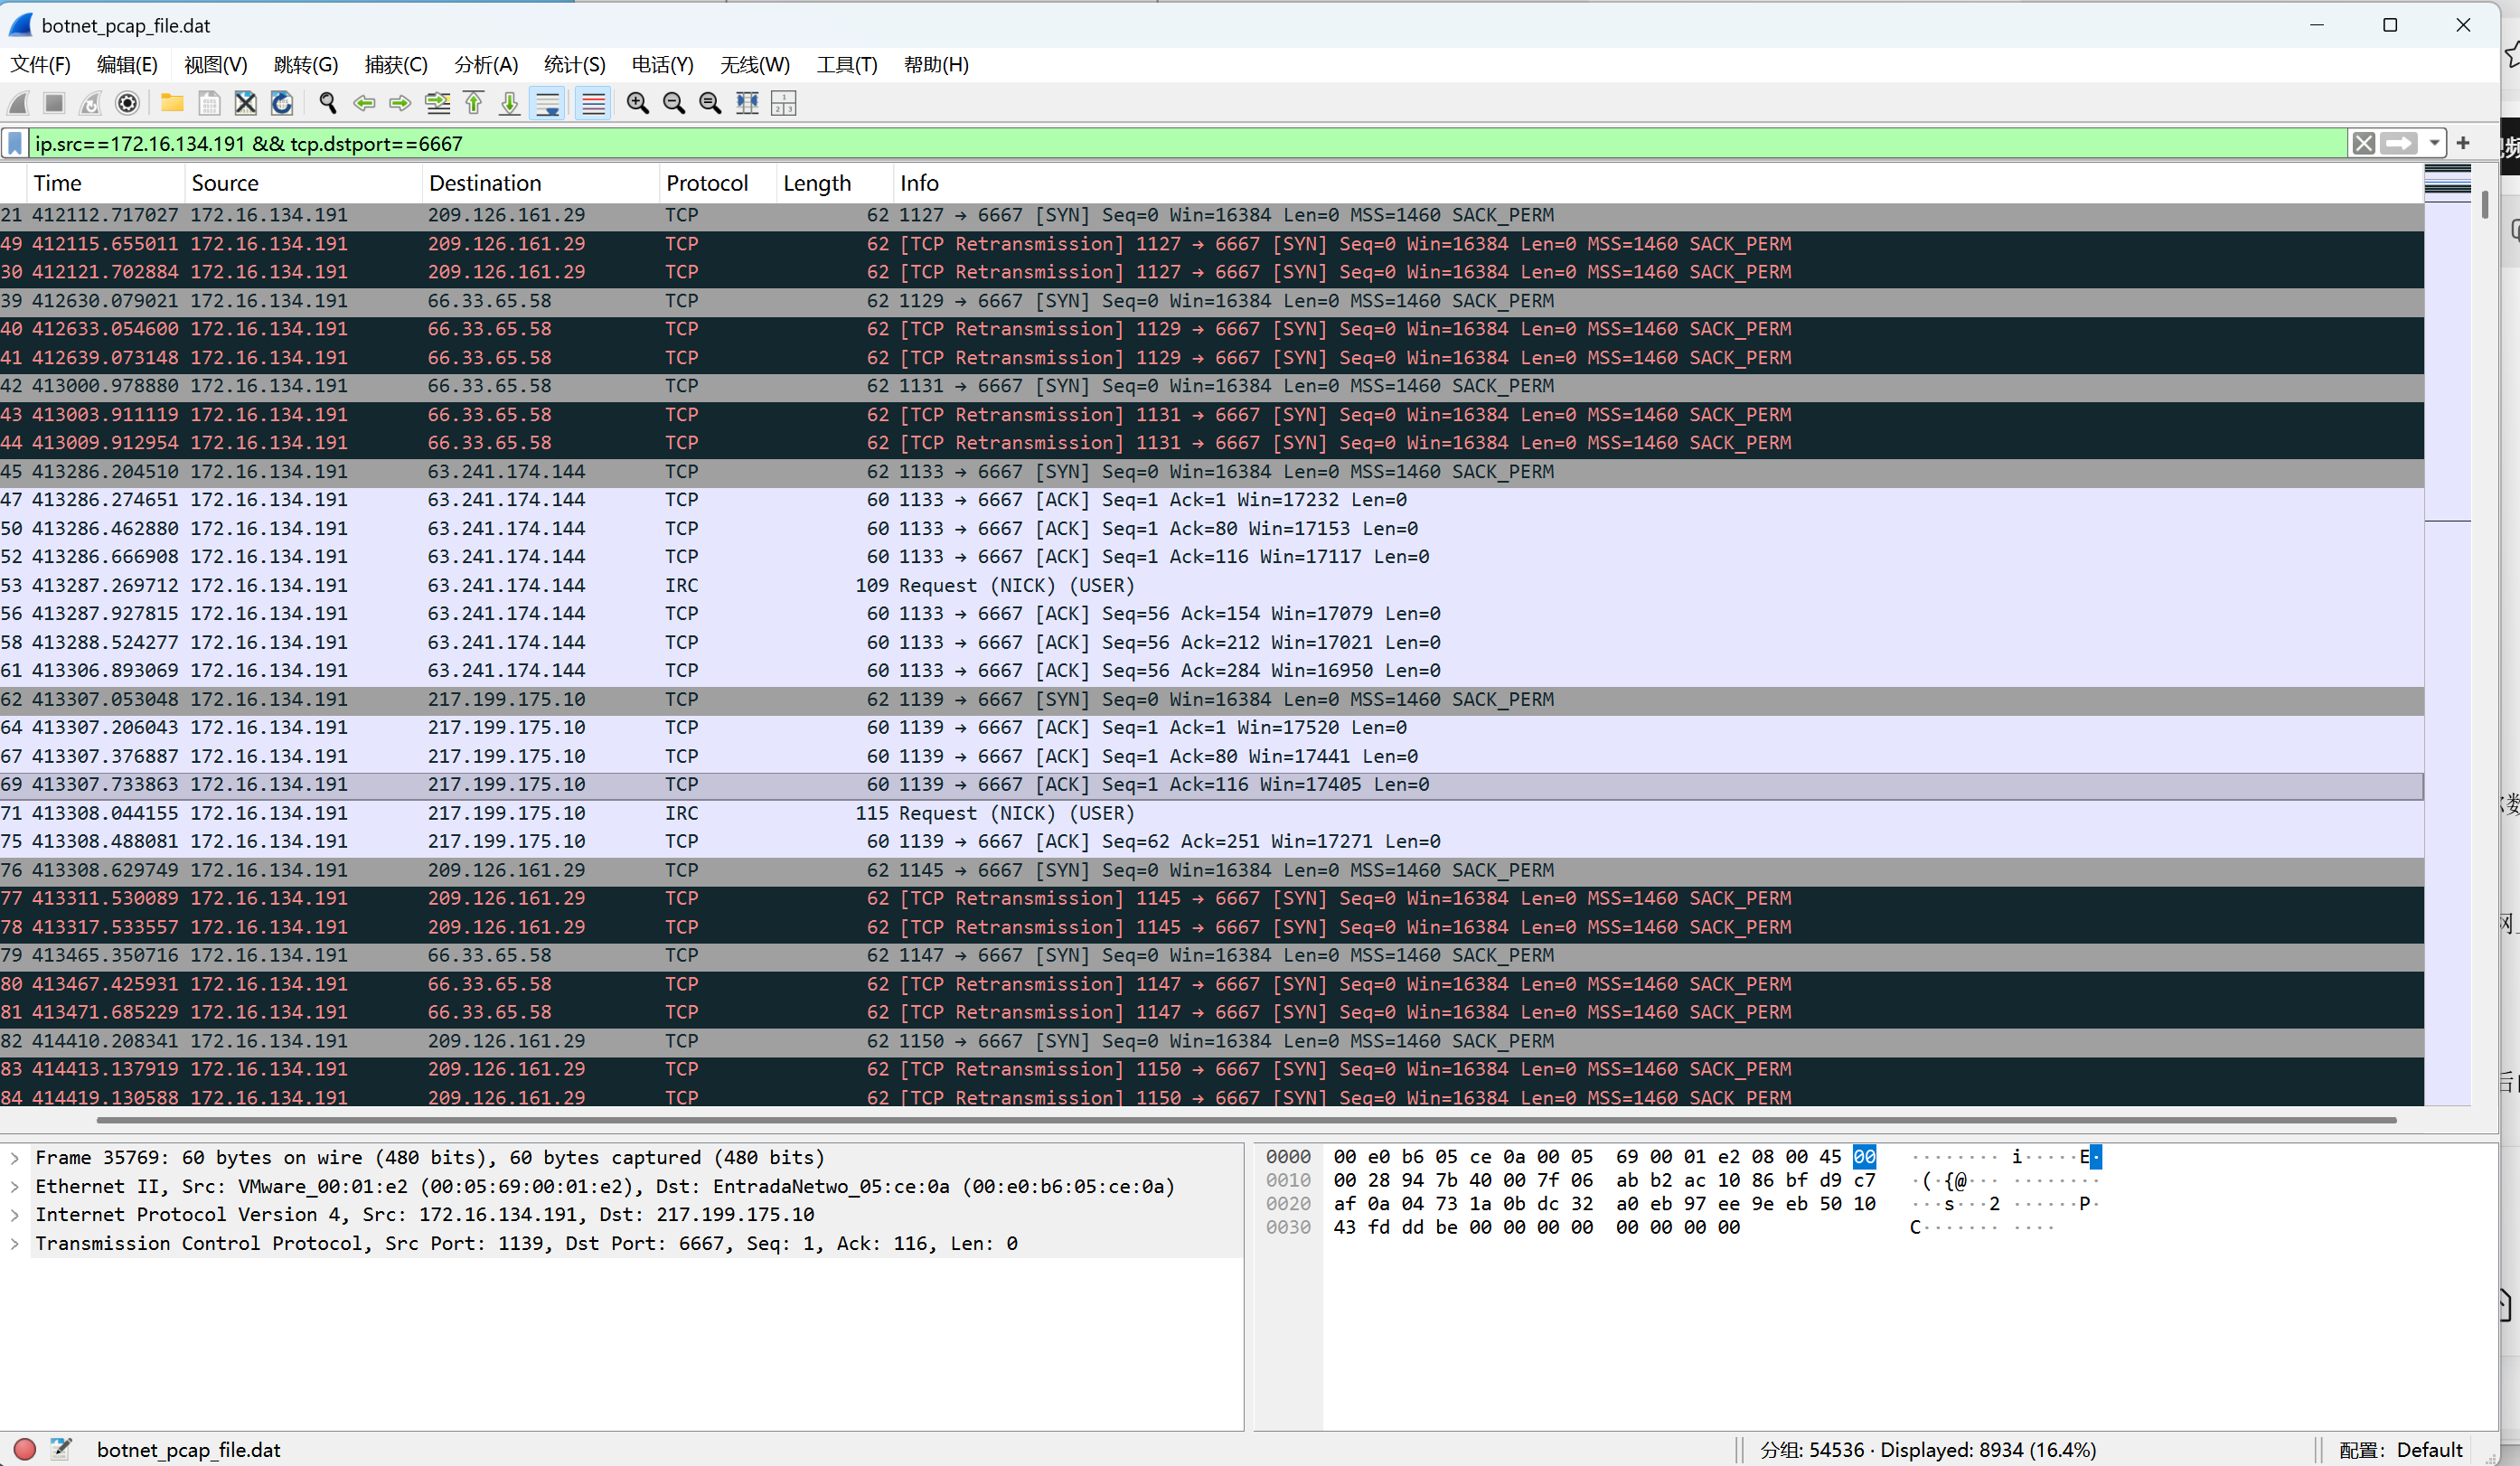The width and height of the screenshot is (2520, 1466).
Task: Go to the first packet
Action: [474, 103]
